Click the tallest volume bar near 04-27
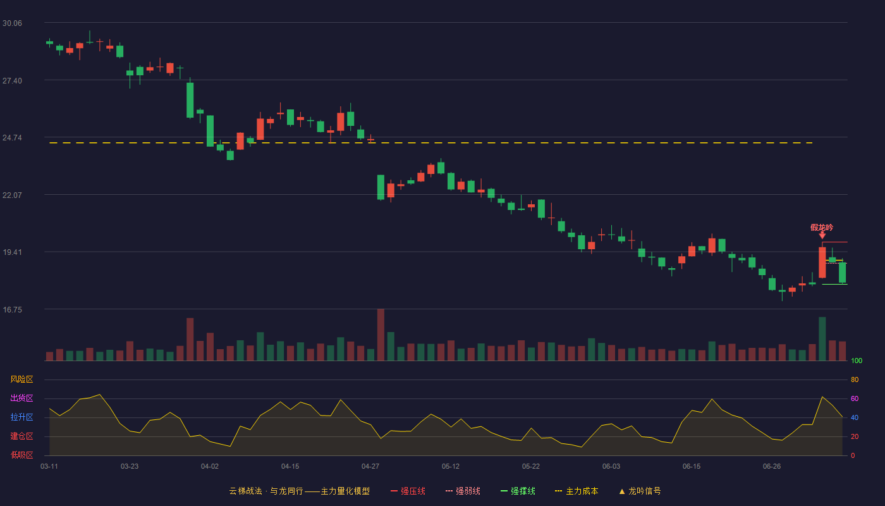Viewport: 885px width, 506px height. pyautogui.click(x=381, y=335)
